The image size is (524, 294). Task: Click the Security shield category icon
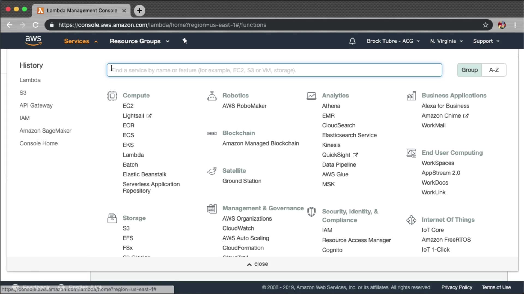tap(311, 212)
